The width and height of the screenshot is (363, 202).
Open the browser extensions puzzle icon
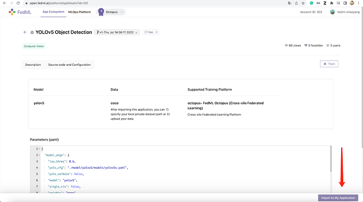point(331,3)
